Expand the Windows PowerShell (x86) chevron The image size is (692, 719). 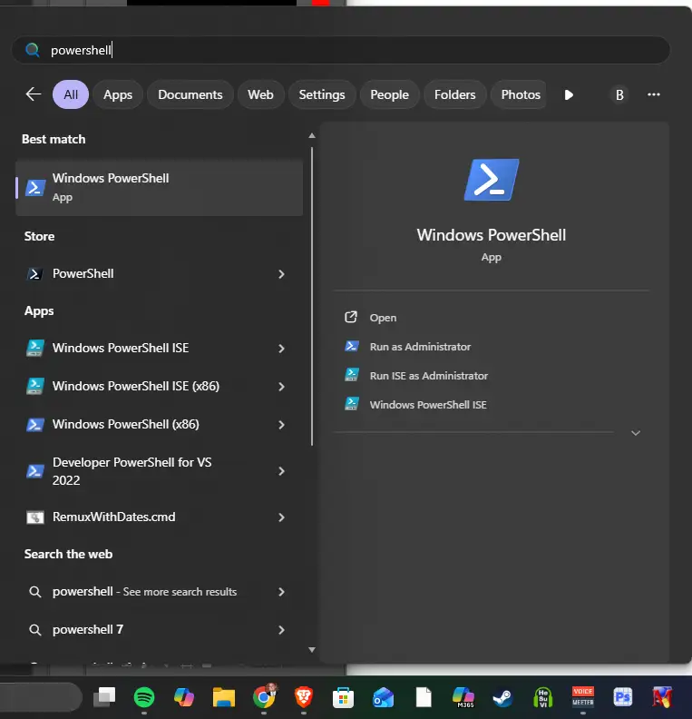pos(281,425)
